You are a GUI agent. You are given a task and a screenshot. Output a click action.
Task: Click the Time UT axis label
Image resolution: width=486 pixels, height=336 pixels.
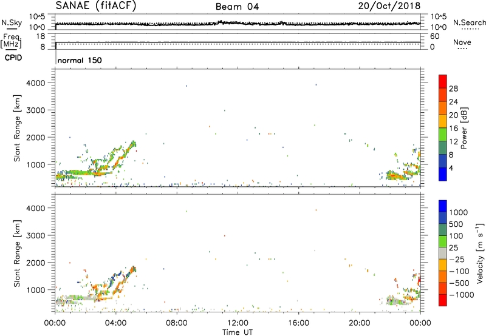[x=238, y=332]
